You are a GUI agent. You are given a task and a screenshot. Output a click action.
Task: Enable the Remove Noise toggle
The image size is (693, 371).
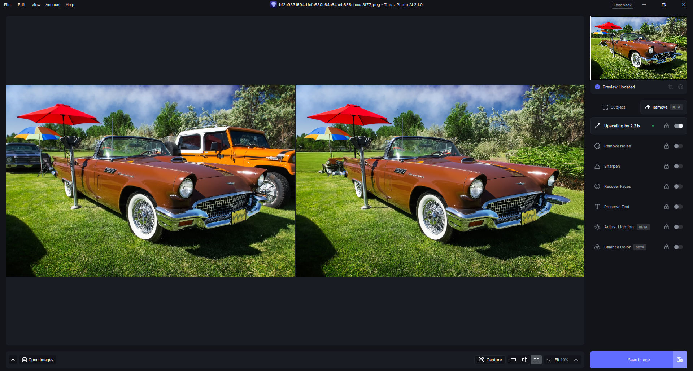click(678, 146)
